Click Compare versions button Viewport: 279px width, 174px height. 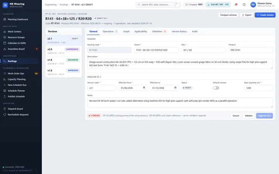pos(229,15)
